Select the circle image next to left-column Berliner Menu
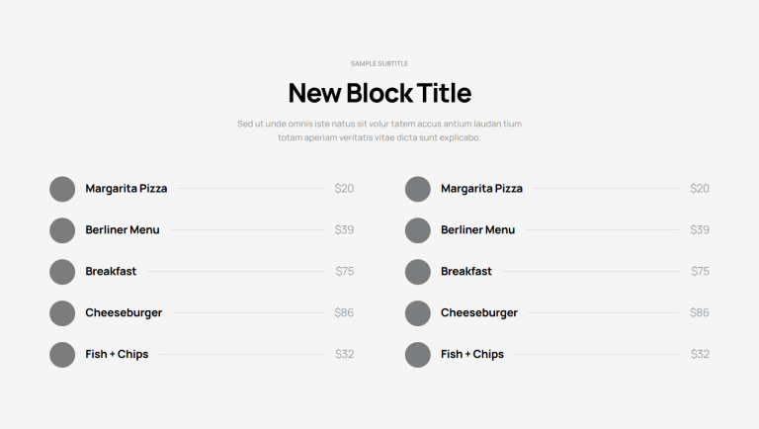 click(x=62, y=230)
